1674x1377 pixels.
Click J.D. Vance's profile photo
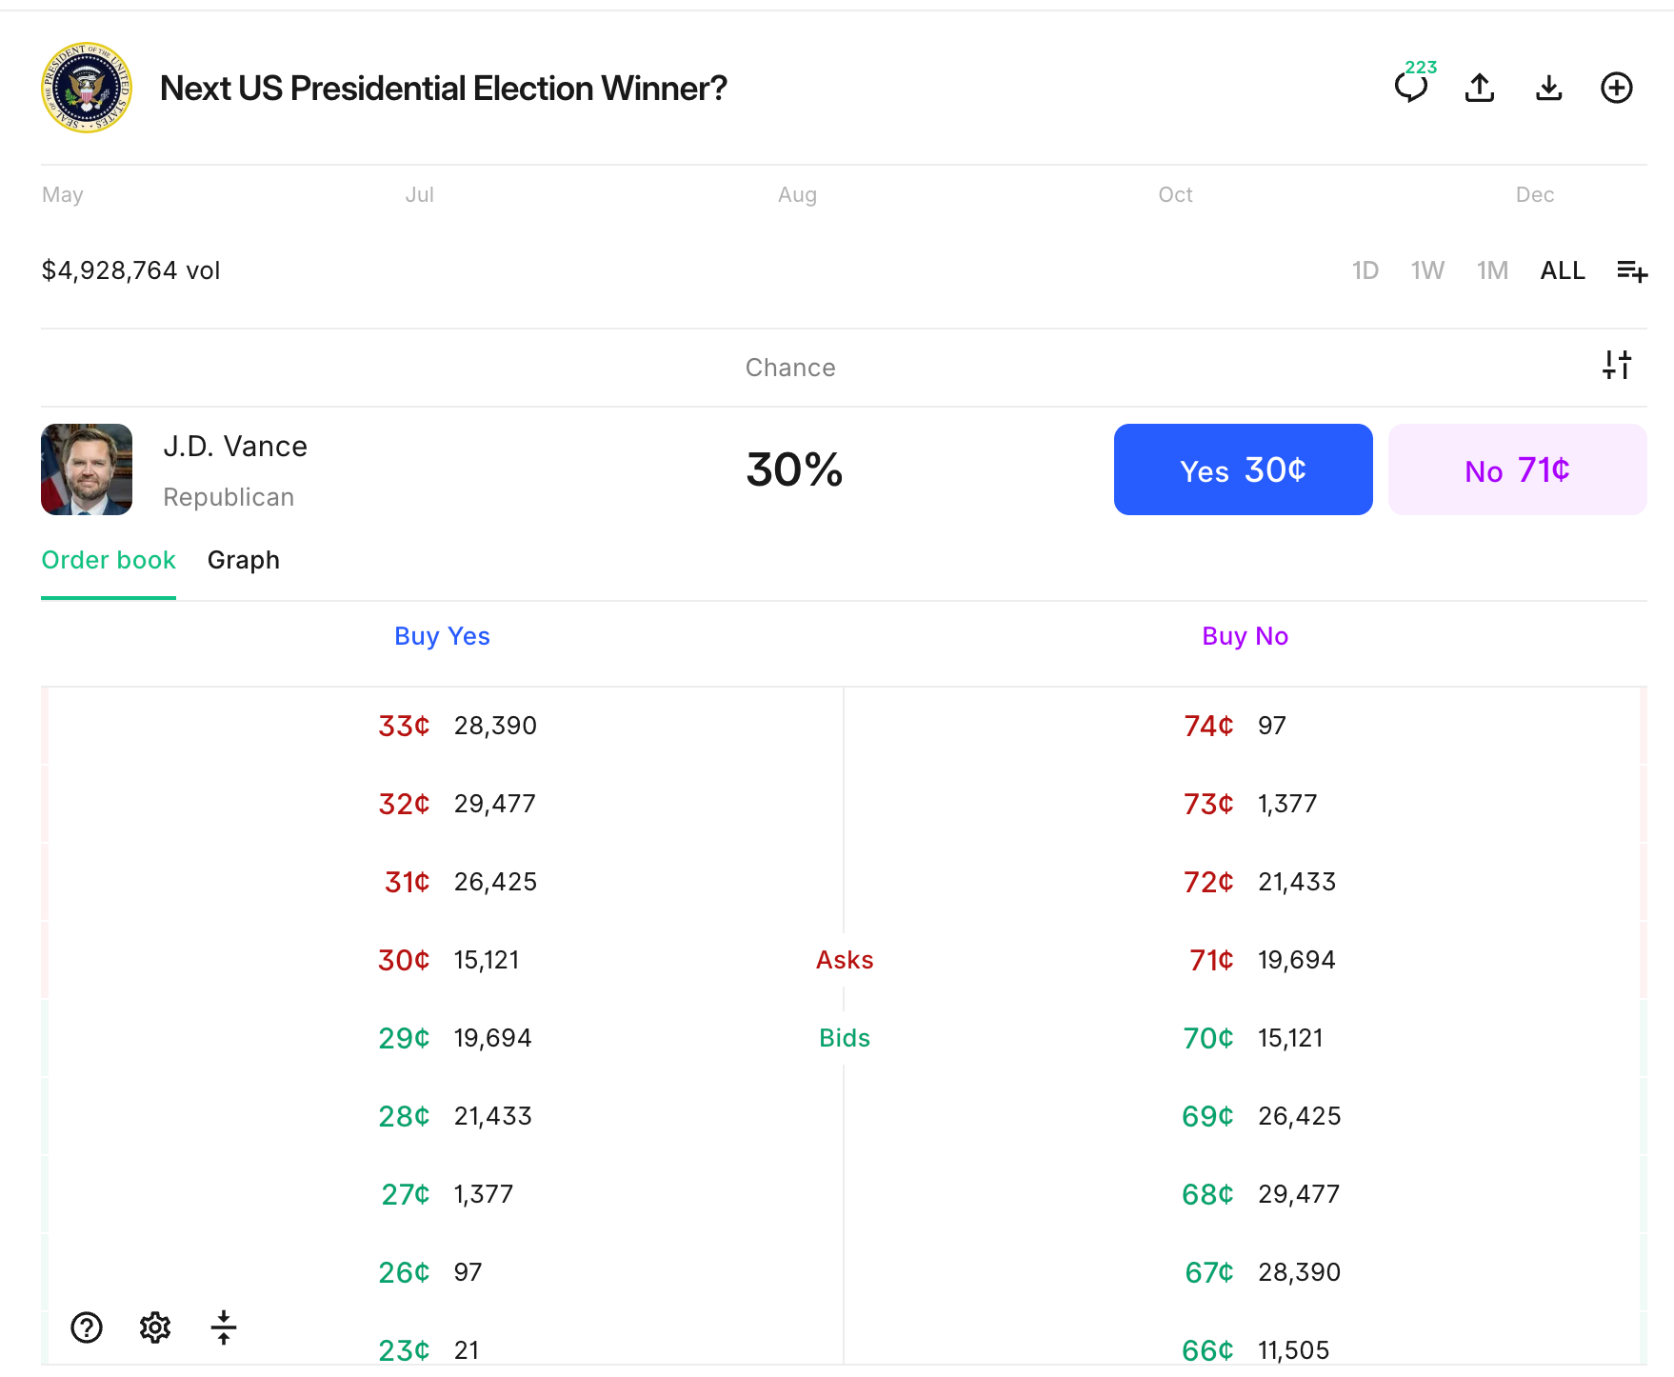point(87,469)
